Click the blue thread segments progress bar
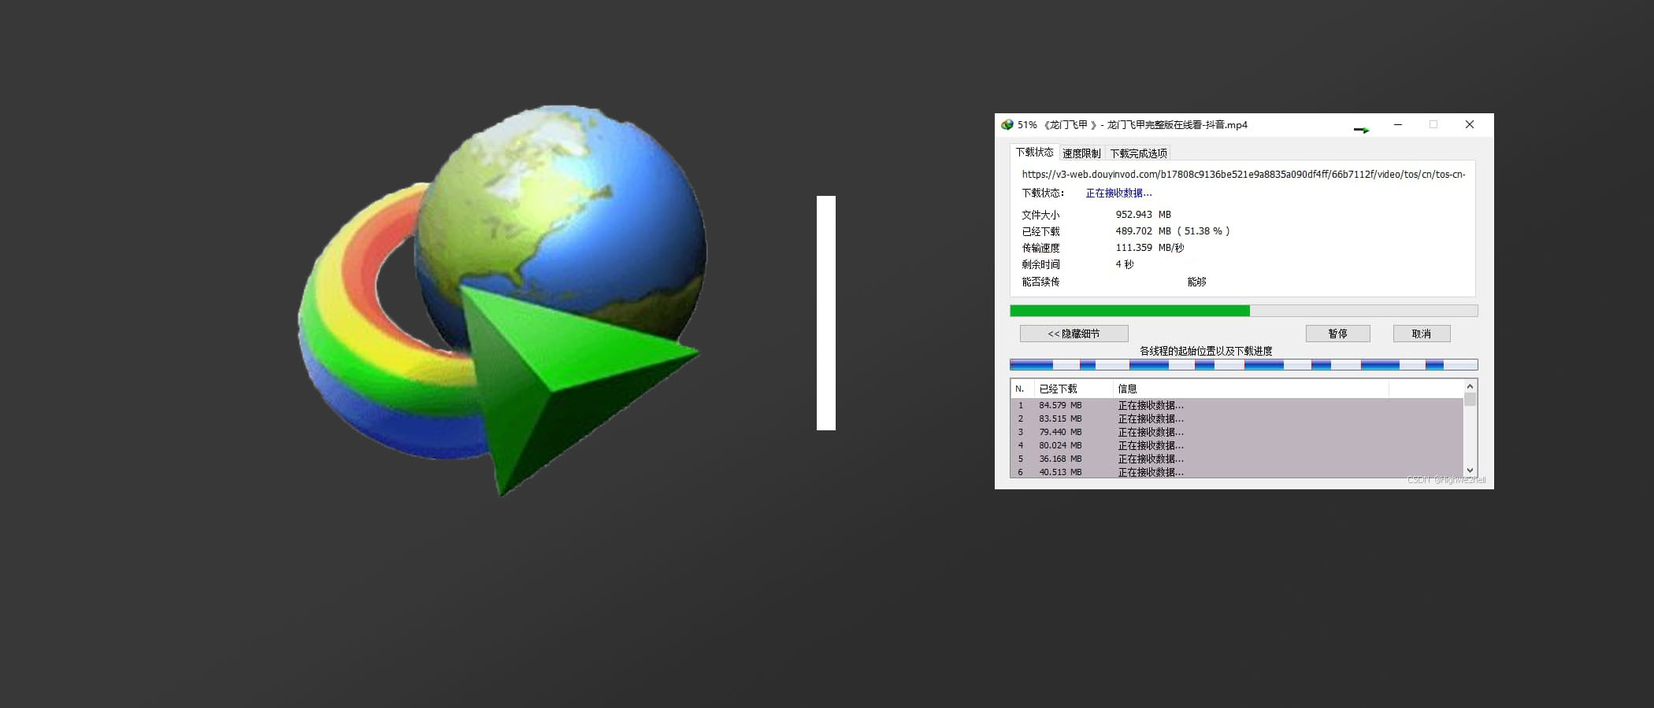The height and width of the screenshot is (708, 1654). [1244, 364]
